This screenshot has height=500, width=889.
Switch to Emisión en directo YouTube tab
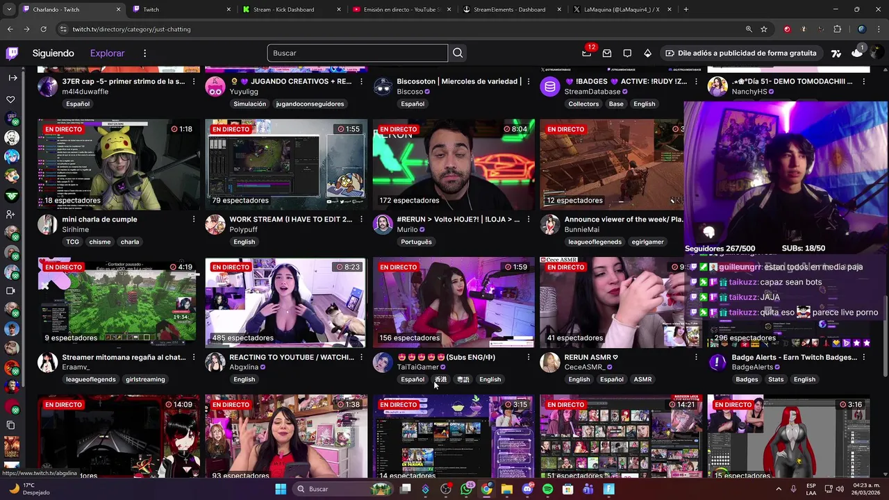[402, 10]
